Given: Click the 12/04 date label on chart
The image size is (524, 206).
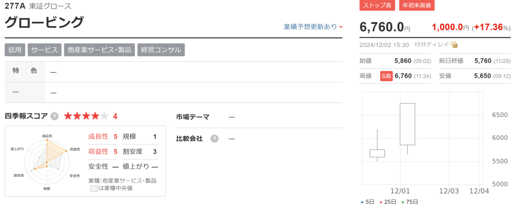Looking at the screenshot, I should [479, 191].
